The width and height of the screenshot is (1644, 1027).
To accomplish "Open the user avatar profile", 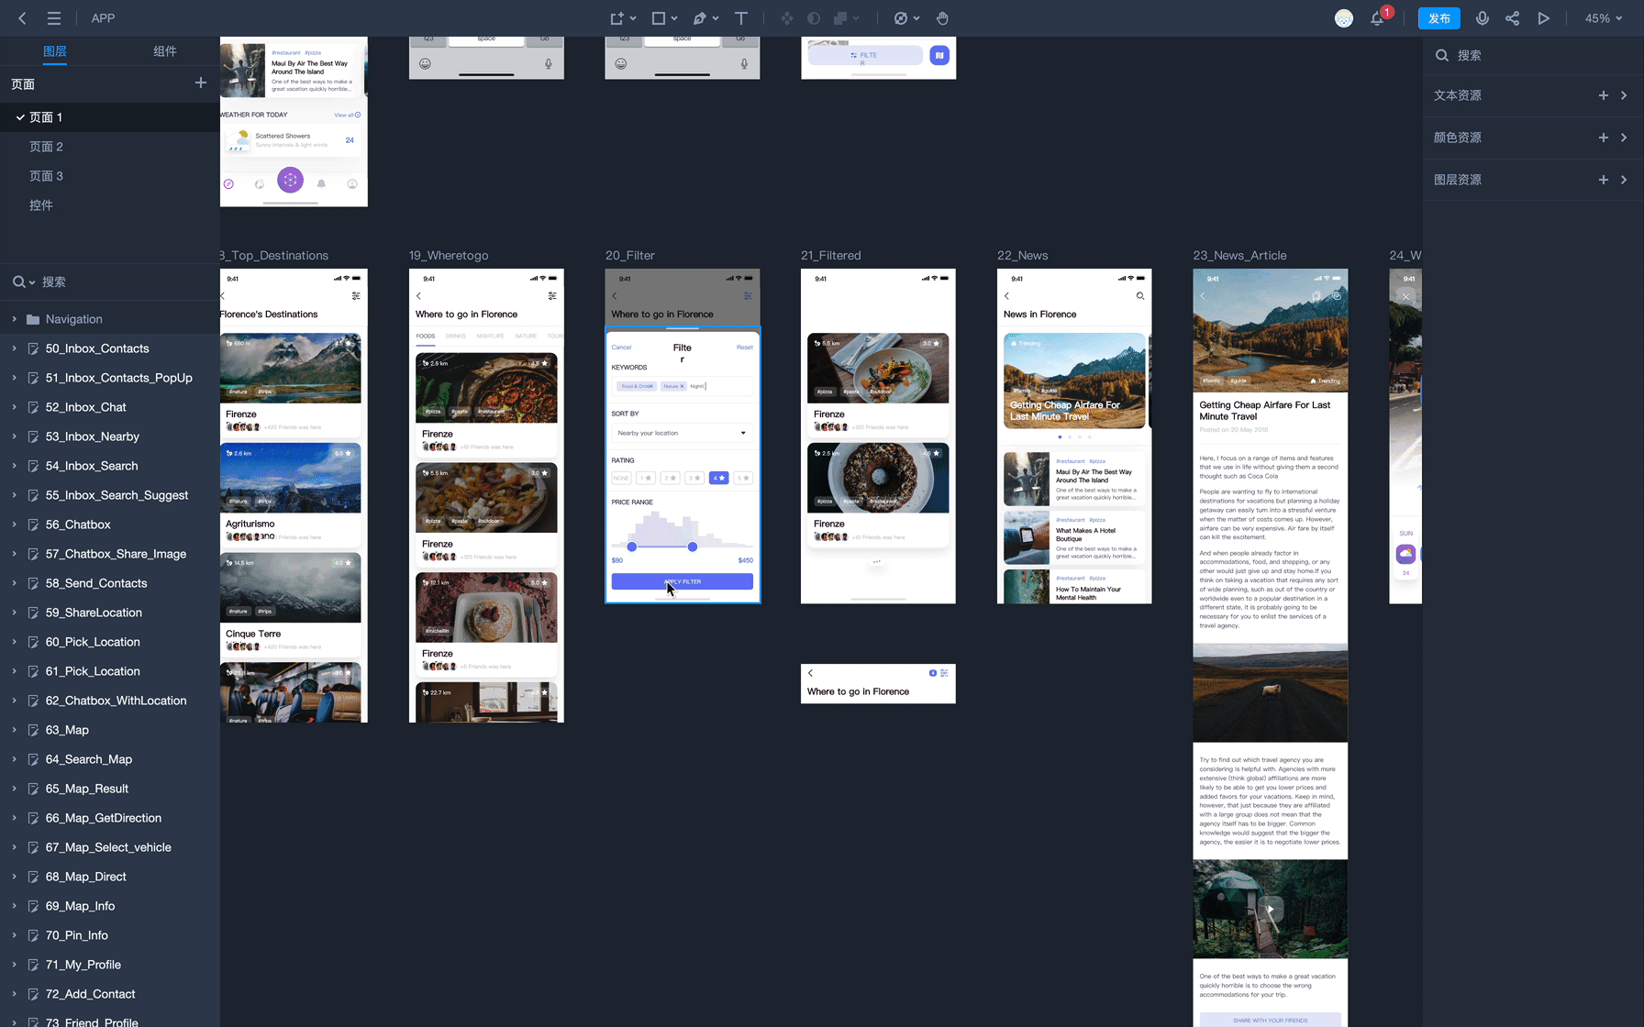I will [1344, 18].
